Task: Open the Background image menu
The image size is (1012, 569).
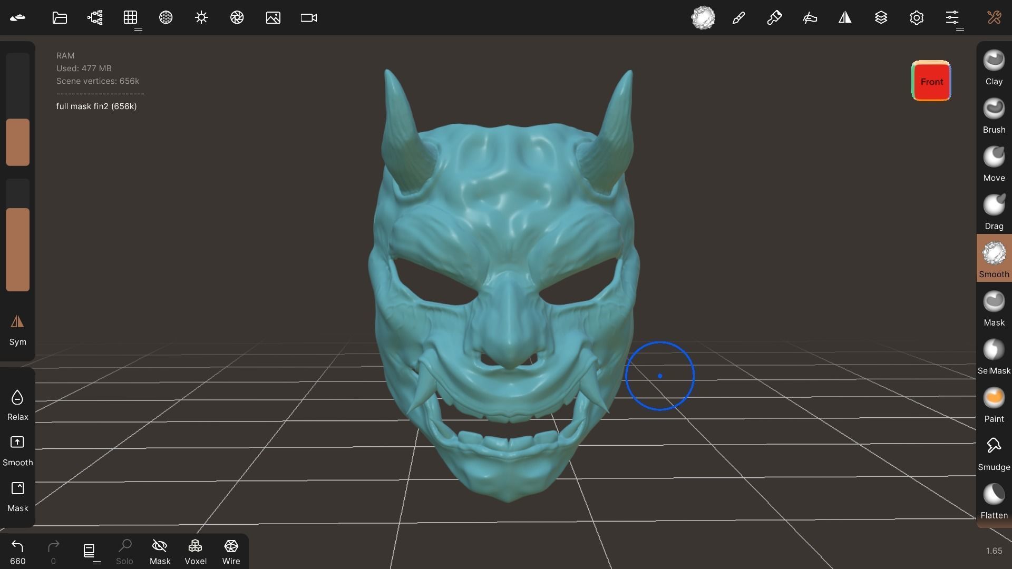Action: tap(273, 18)
